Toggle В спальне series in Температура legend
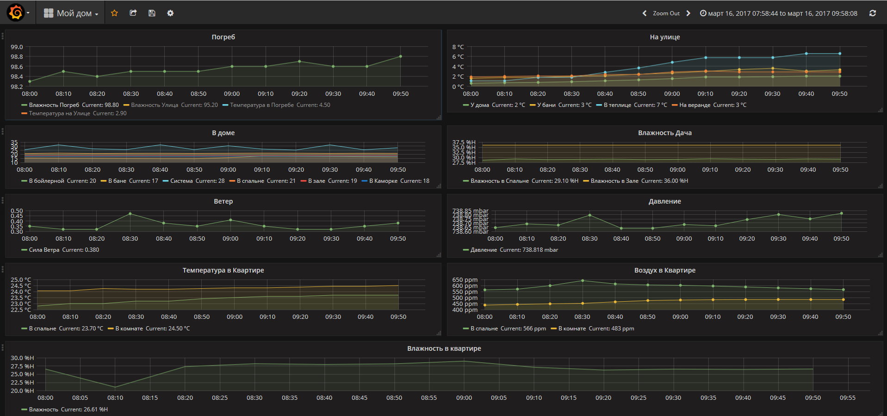The width and height of the screenshot is (887, 416). (43, 329)
